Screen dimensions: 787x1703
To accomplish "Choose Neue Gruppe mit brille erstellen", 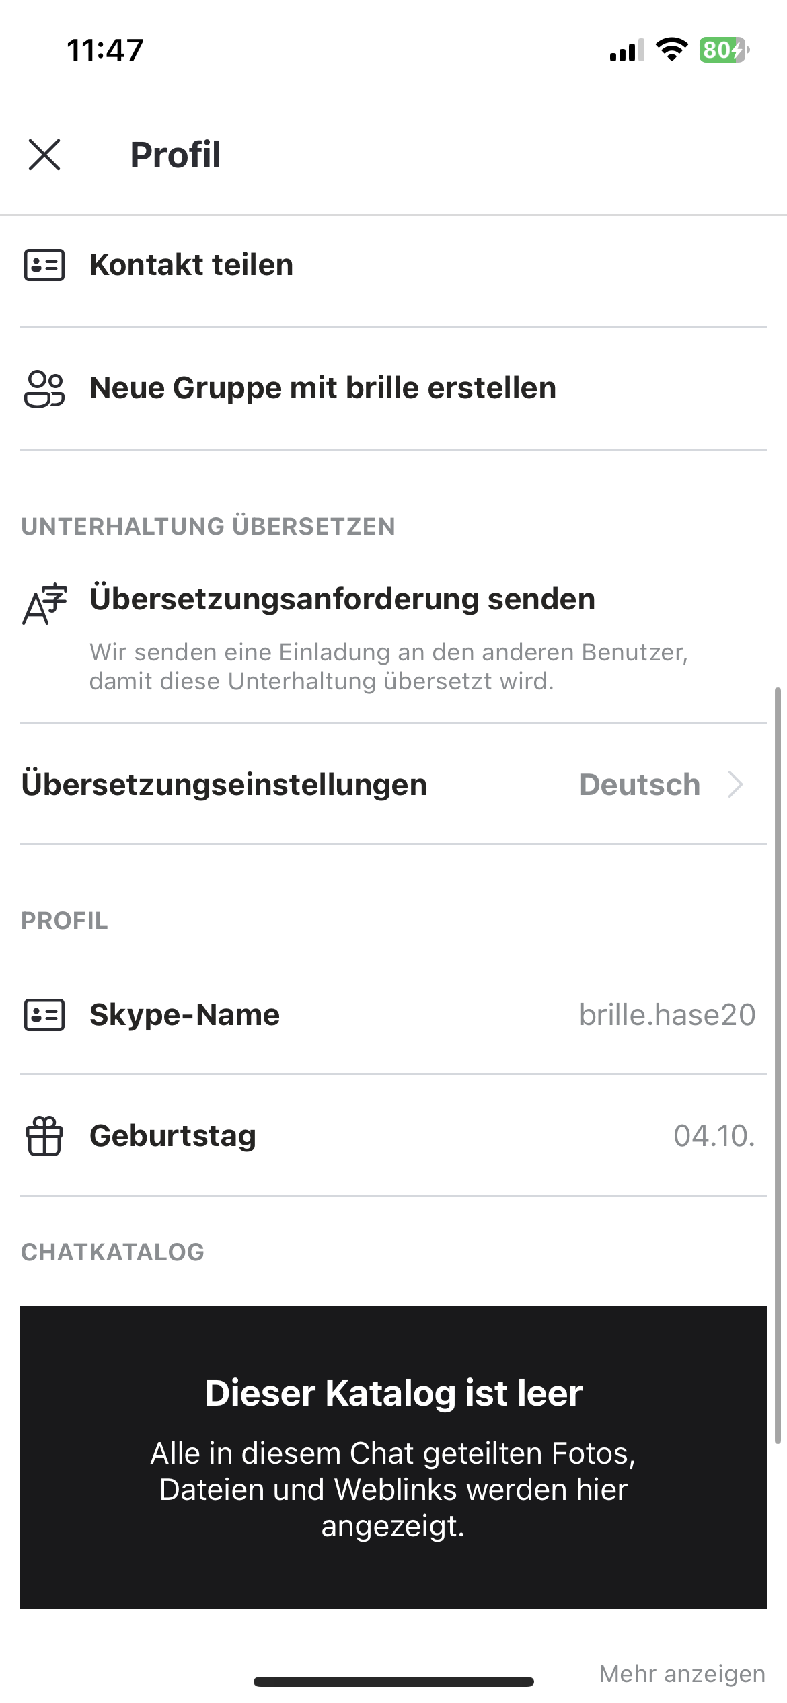I will (394, 389).
